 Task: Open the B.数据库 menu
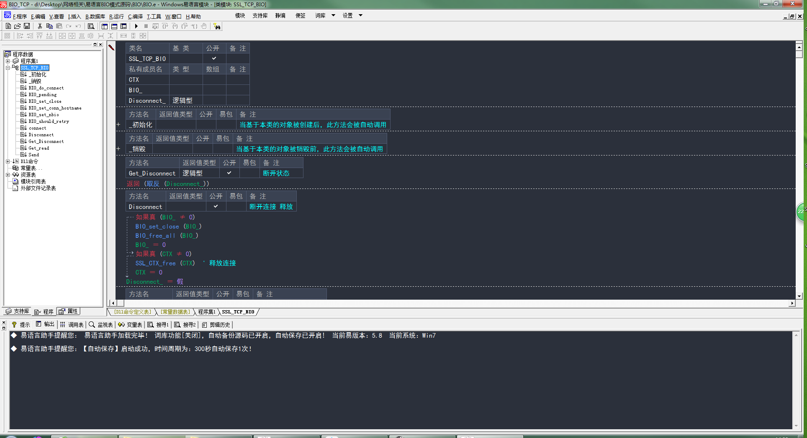click(x=95, y=16)
